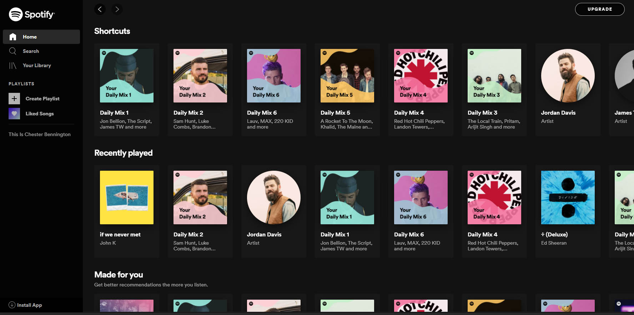Open Daily Mix 3 cover in Shortcuts
Screen dimensions: 634x315
point(494,76)
